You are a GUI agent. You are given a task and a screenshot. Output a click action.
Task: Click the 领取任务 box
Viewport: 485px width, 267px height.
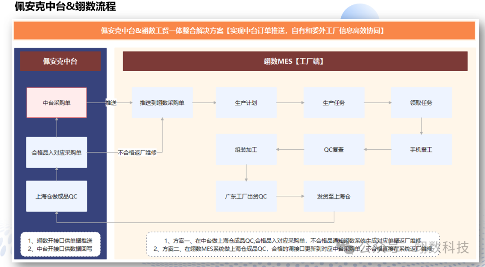(421, 103)
